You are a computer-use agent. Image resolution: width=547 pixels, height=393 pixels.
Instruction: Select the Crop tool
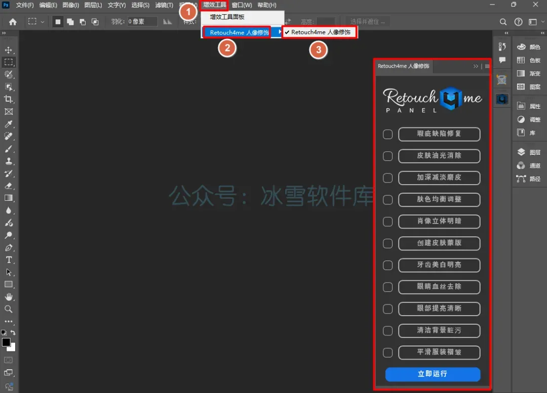click(9, 99)
